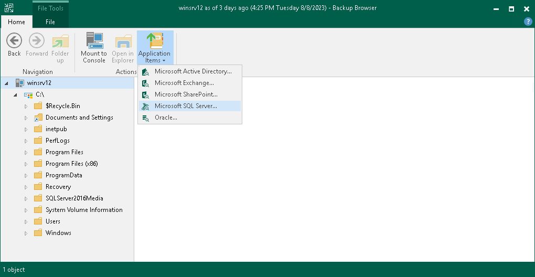Click the Forward navigation arrow icon
Image resolution: width=535 pixels, height=277 pixels.
click(37, 40)
